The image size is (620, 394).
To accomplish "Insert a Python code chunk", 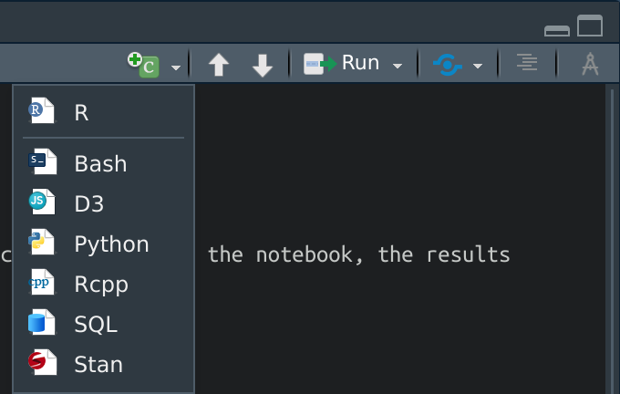I will pos(111,244).
